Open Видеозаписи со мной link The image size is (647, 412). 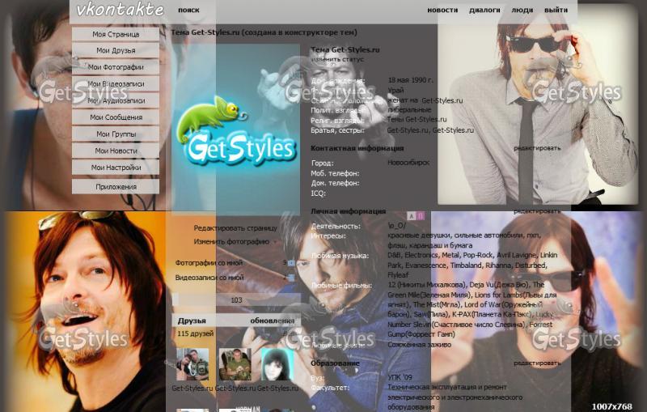click(x=209, y=278)
